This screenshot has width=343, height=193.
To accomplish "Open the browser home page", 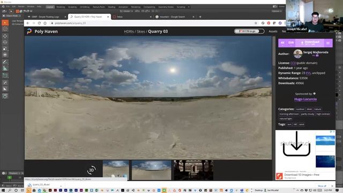I will (45, 23).
